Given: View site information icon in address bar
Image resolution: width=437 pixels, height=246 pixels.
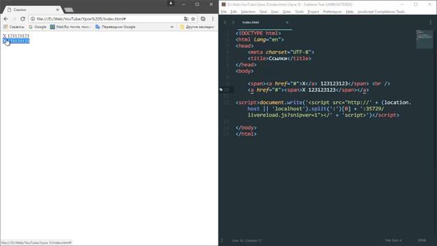Looking at the screenshot, I should click(x=33, y=19).
